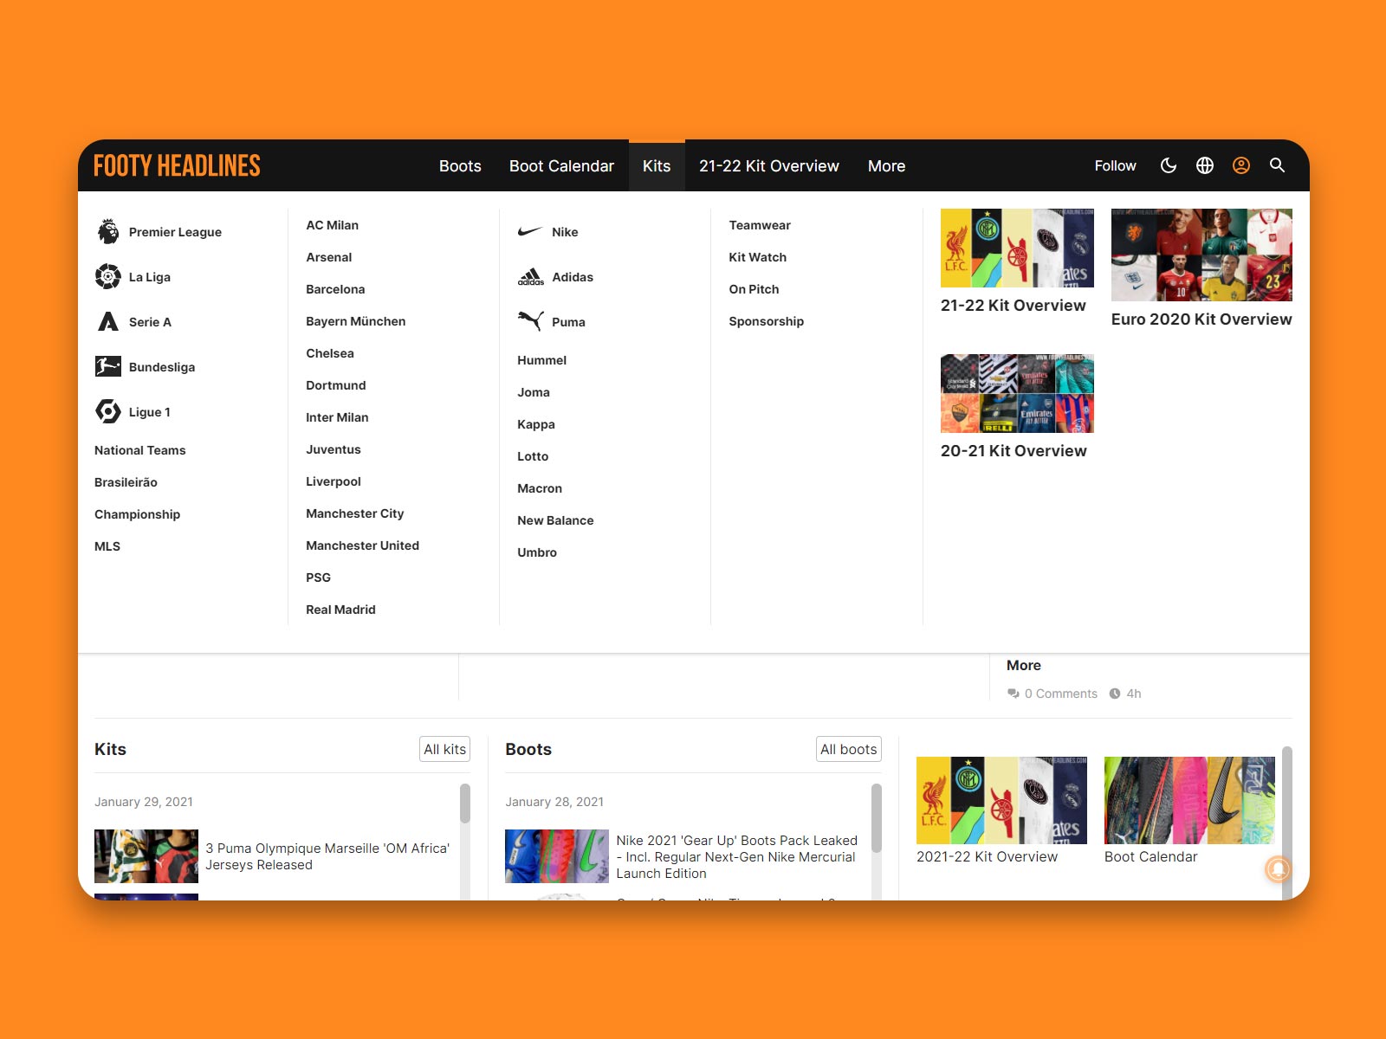The width and height of the screenshot is (1386, 1039).
Task: Open the Brasileirão link
Action: click(x=126, y=482)
